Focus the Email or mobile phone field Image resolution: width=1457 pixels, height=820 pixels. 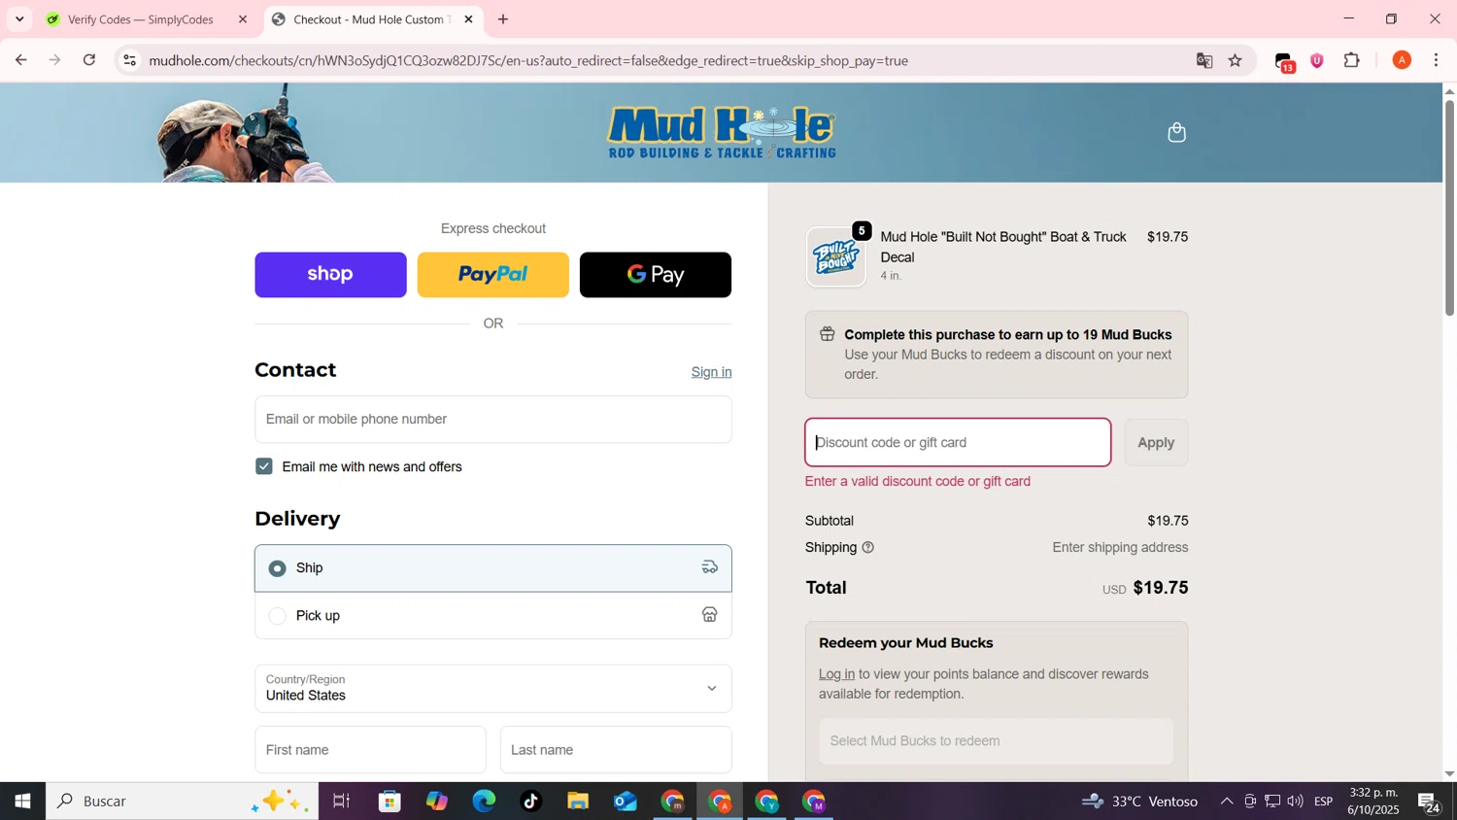tap(493, 420)
